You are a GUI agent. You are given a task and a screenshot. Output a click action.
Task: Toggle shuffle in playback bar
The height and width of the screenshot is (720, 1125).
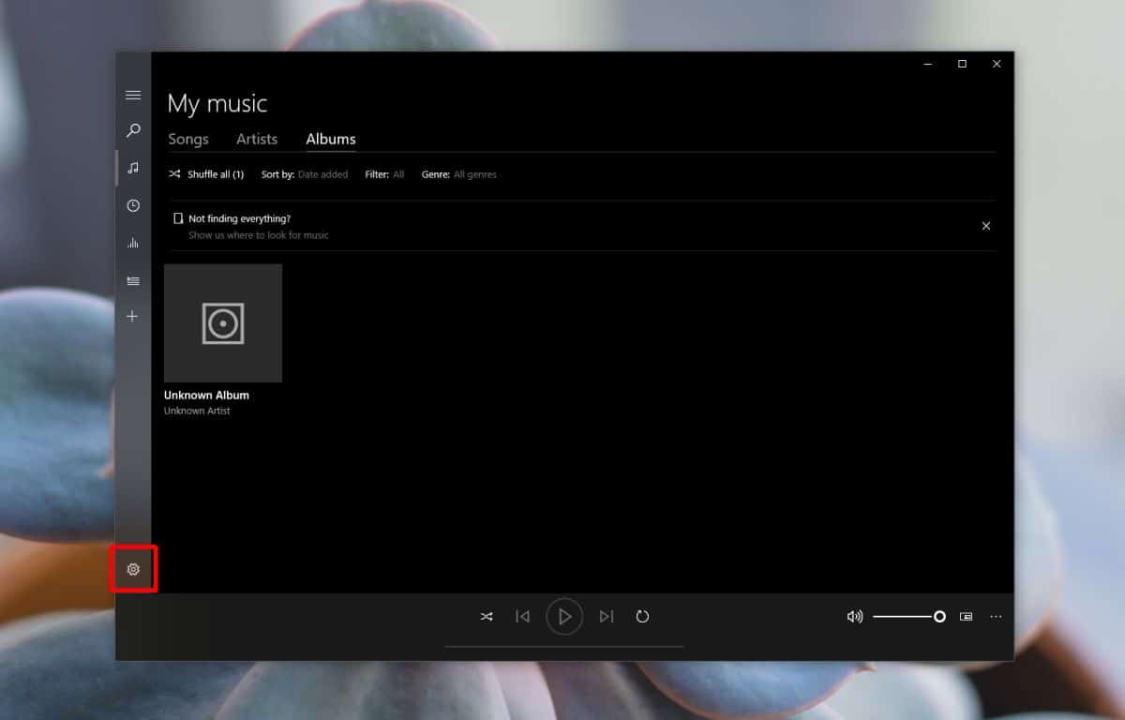487,617
